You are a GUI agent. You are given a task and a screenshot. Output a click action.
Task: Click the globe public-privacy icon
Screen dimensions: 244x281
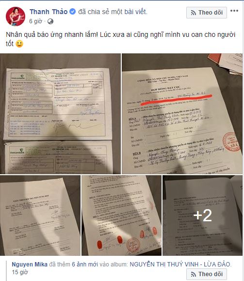(50, 21)
